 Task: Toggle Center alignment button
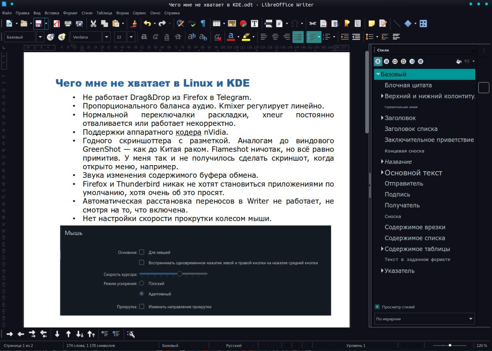point(275,37)
